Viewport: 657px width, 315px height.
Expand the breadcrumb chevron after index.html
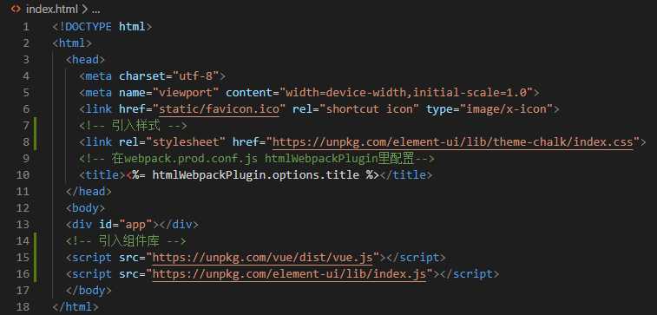(x=84, y=9)
